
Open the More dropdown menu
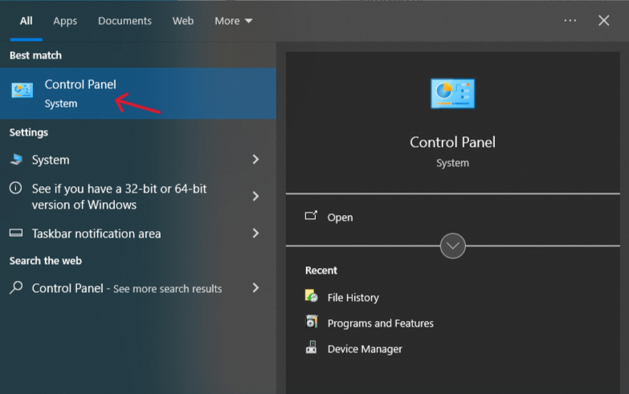[x=234, y=21]
